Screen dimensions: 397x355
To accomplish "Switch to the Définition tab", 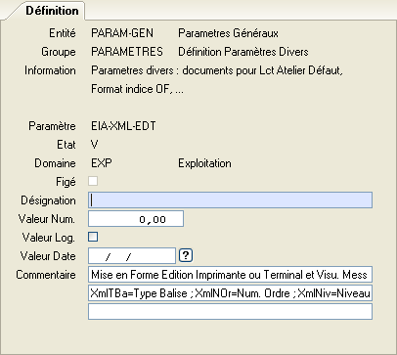I will pyautogui.click(x=52, y=11).
